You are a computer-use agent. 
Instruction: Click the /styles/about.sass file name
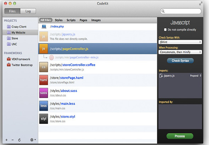coord(63,91)
